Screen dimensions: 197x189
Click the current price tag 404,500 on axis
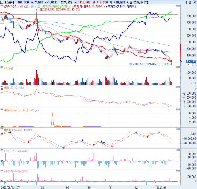pos(191,61)
